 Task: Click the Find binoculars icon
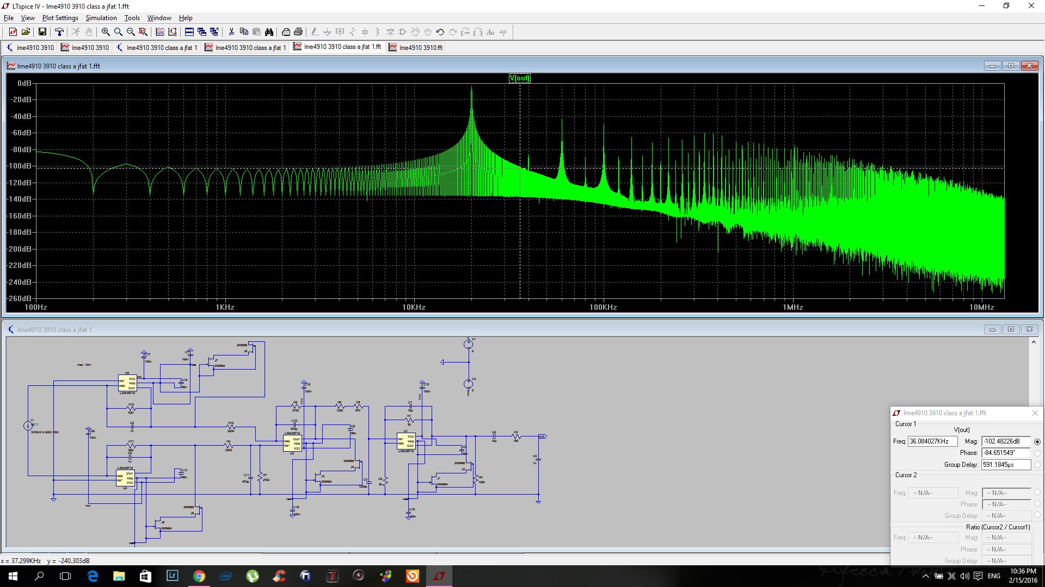tap(269, 32)
